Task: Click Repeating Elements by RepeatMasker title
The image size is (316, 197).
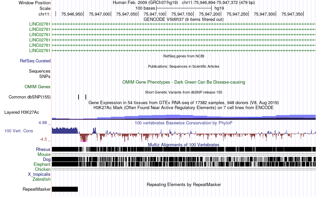Action: point(184,184)
